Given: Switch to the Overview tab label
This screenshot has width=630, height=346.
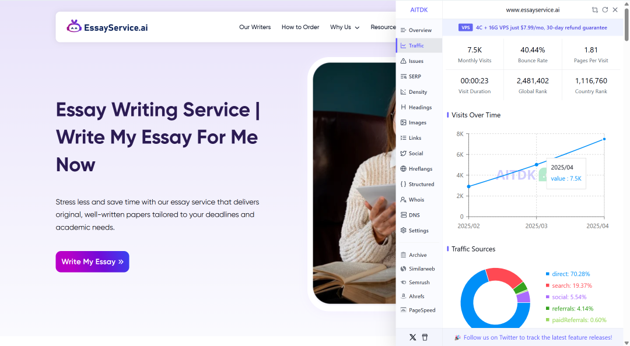Looking at the screenshot, I should click(420, 30).
